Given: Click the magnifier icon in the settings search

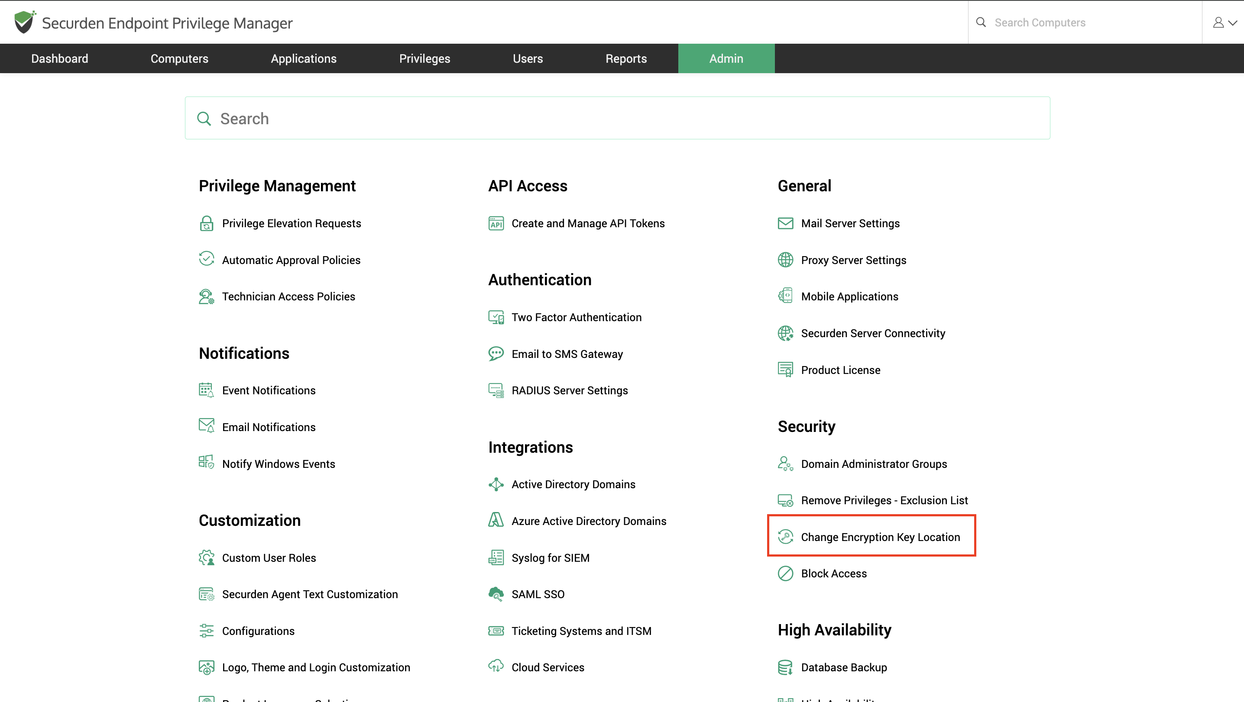Looking at the screenshot, I should pyautogui.click(x=204, y=119).
